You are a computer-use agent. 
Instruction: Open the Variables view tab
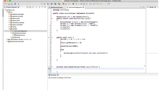151,7
